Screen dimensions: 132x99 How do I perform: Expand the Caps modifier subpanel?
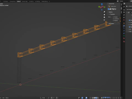coord(128,31)
